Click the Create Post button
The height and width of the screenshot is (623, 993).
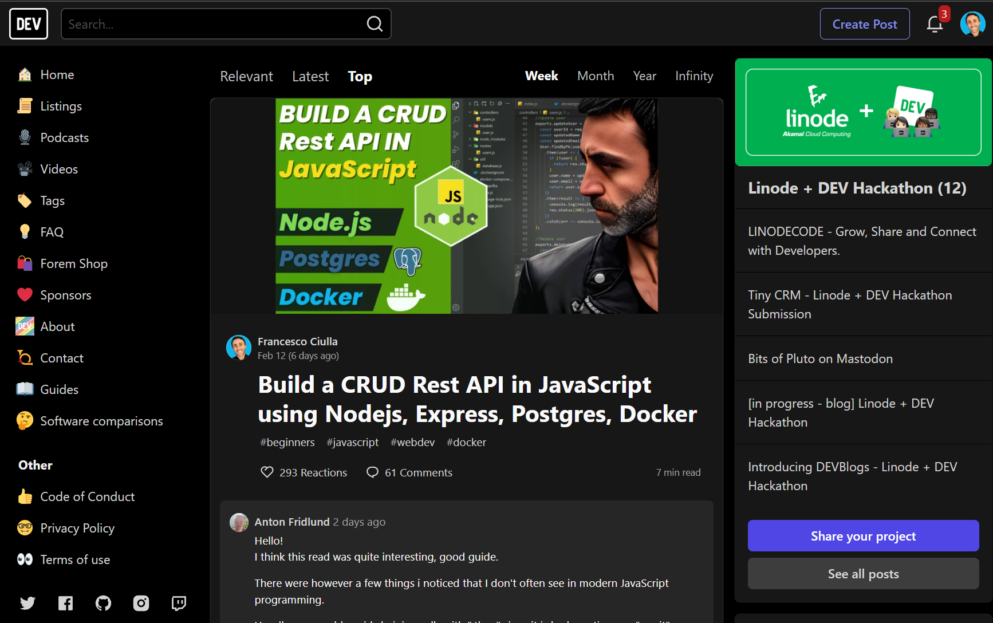point(865,24)
